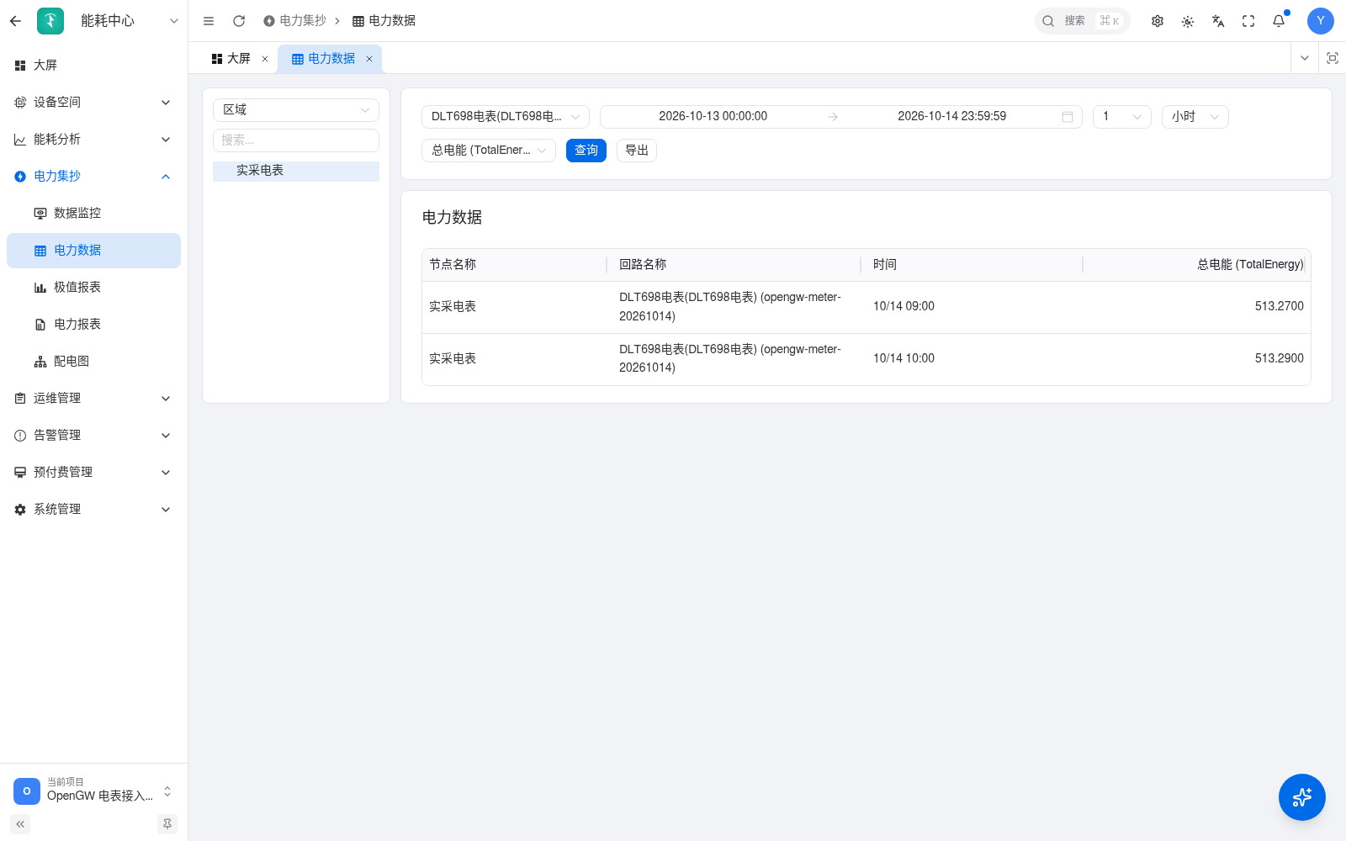Collapse the 电力集抄 menu
Screen dimensions: 1346x841
[93, 176]
